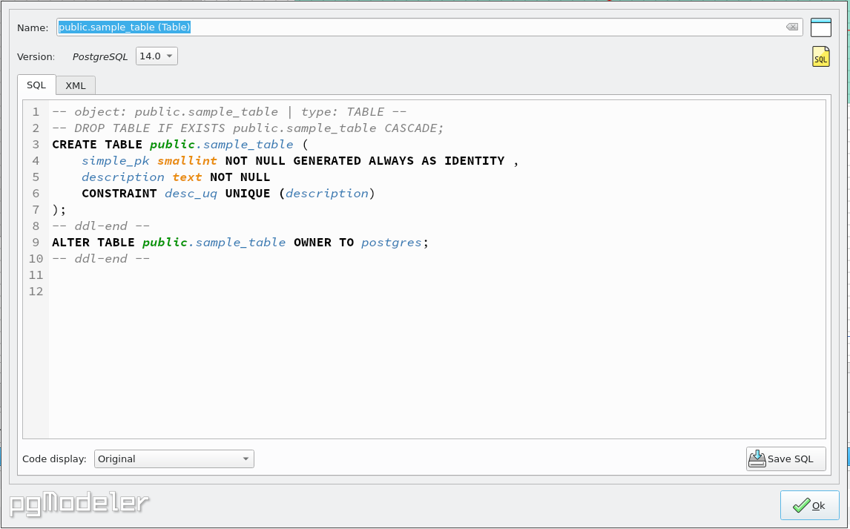The width and height of the screenshot is (850, 529).
Task: Click the word postgres in the ALTER TABLE line
Action: 391,242
